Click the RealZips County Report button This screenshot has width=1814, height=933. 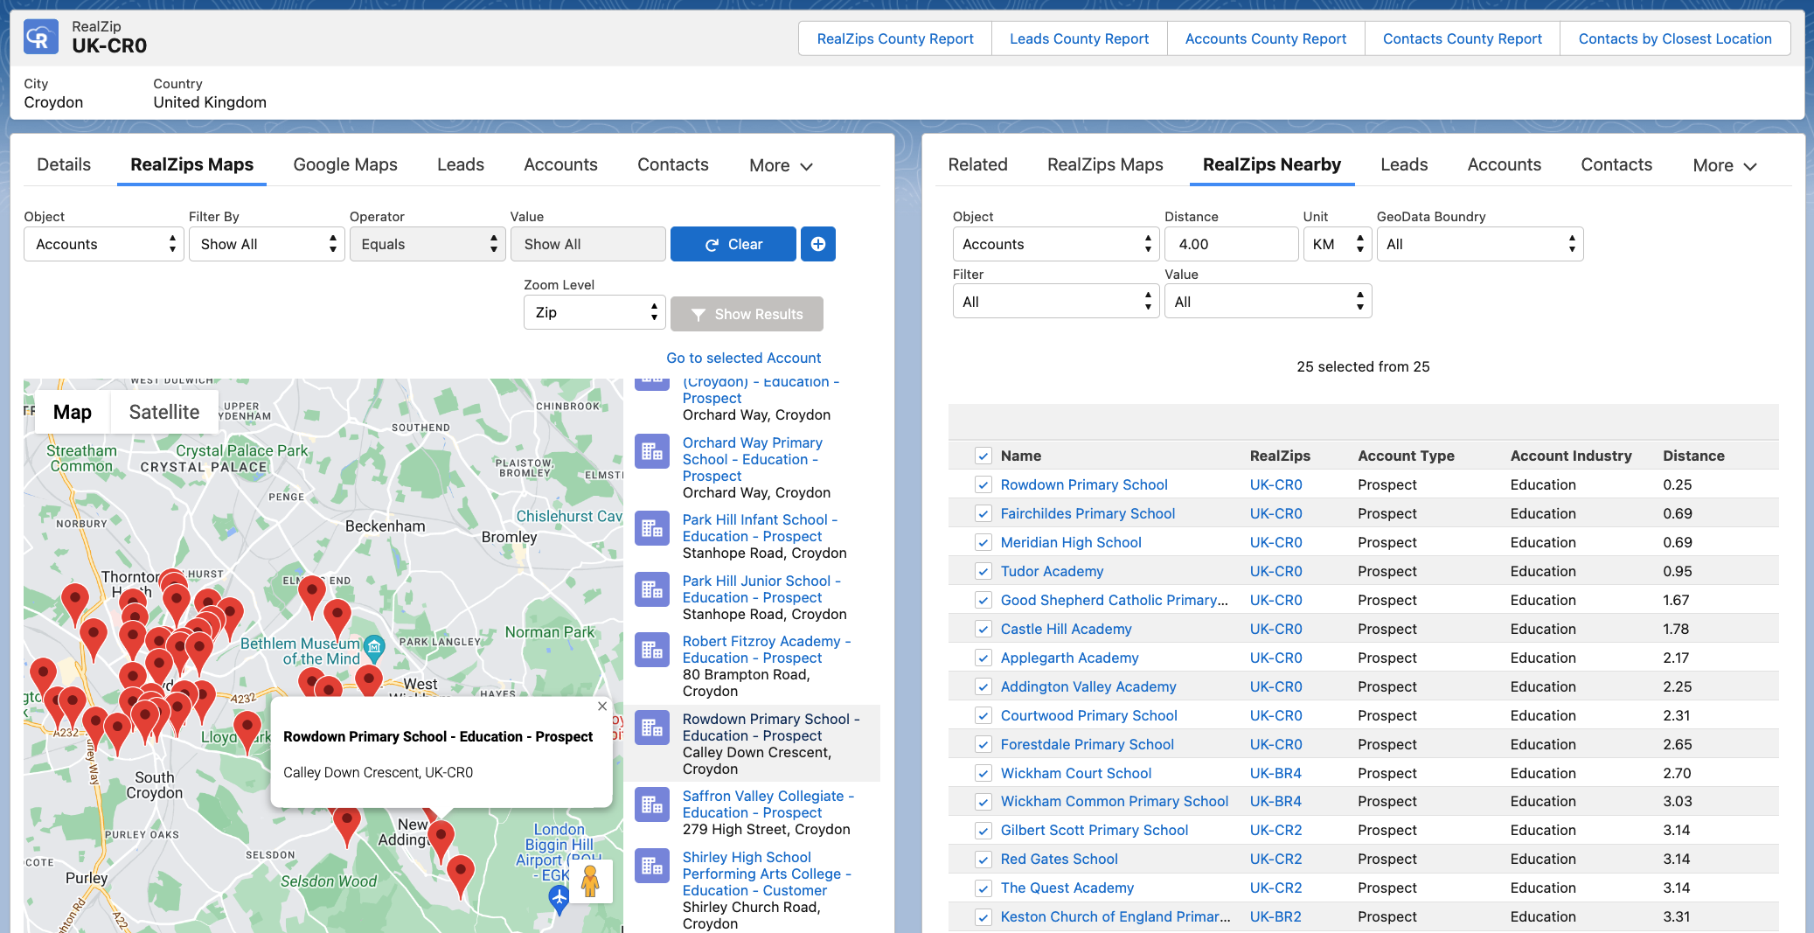tap(895, 38)
